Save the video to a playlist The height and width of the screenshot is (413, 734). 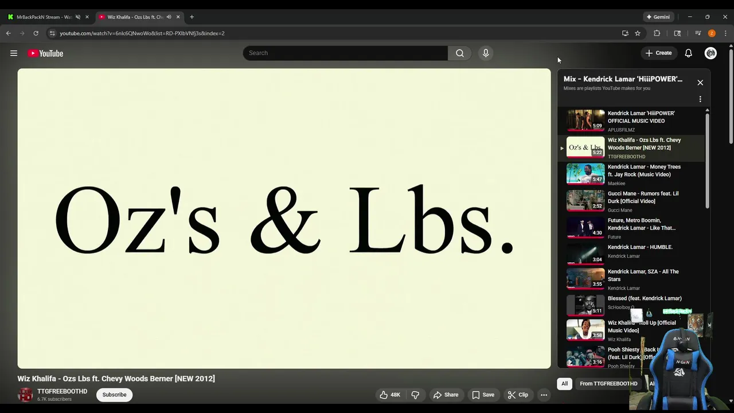483,395
